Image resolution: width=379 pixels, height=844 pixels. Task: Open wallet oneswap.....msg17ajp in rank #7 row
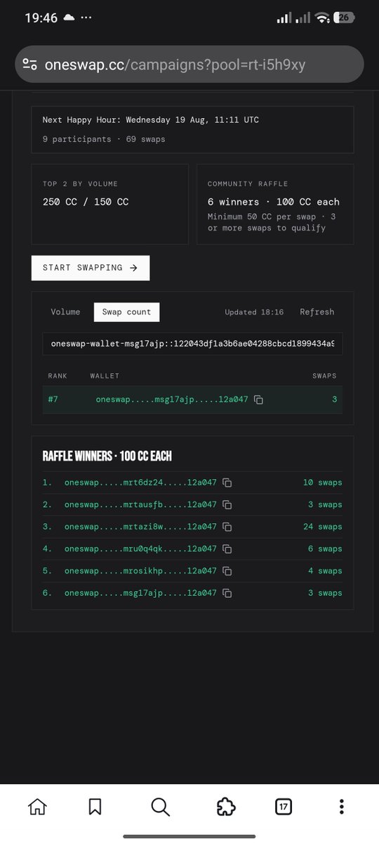point(172,399)
